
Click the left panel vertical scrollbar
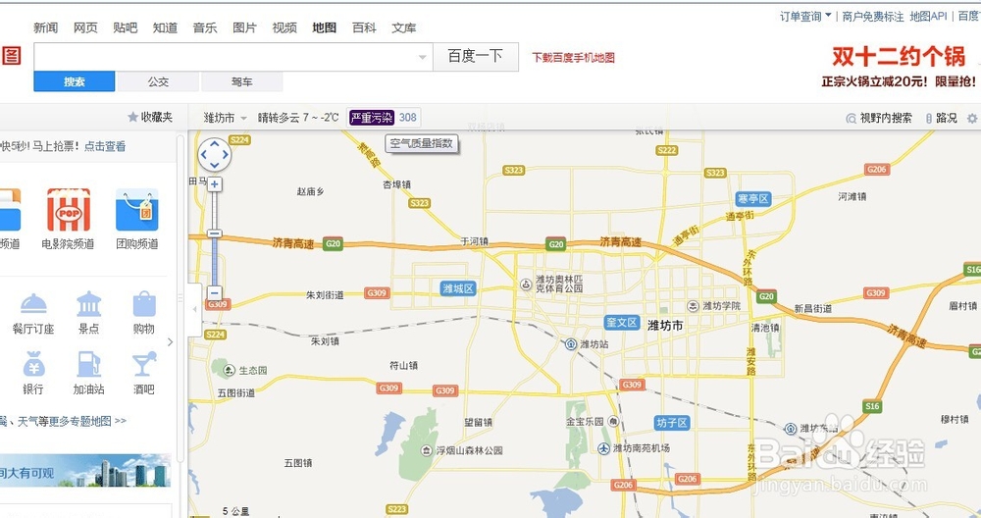point(181,300)
